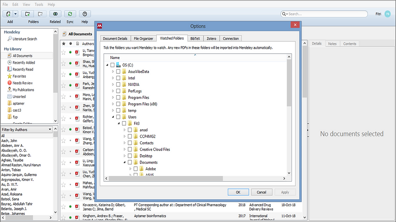Image resolution: width=396 pixels, height=222 pixels.
Task: Expand the Adobe folder node
Action: pyautogui.click(x=130, y=169)
